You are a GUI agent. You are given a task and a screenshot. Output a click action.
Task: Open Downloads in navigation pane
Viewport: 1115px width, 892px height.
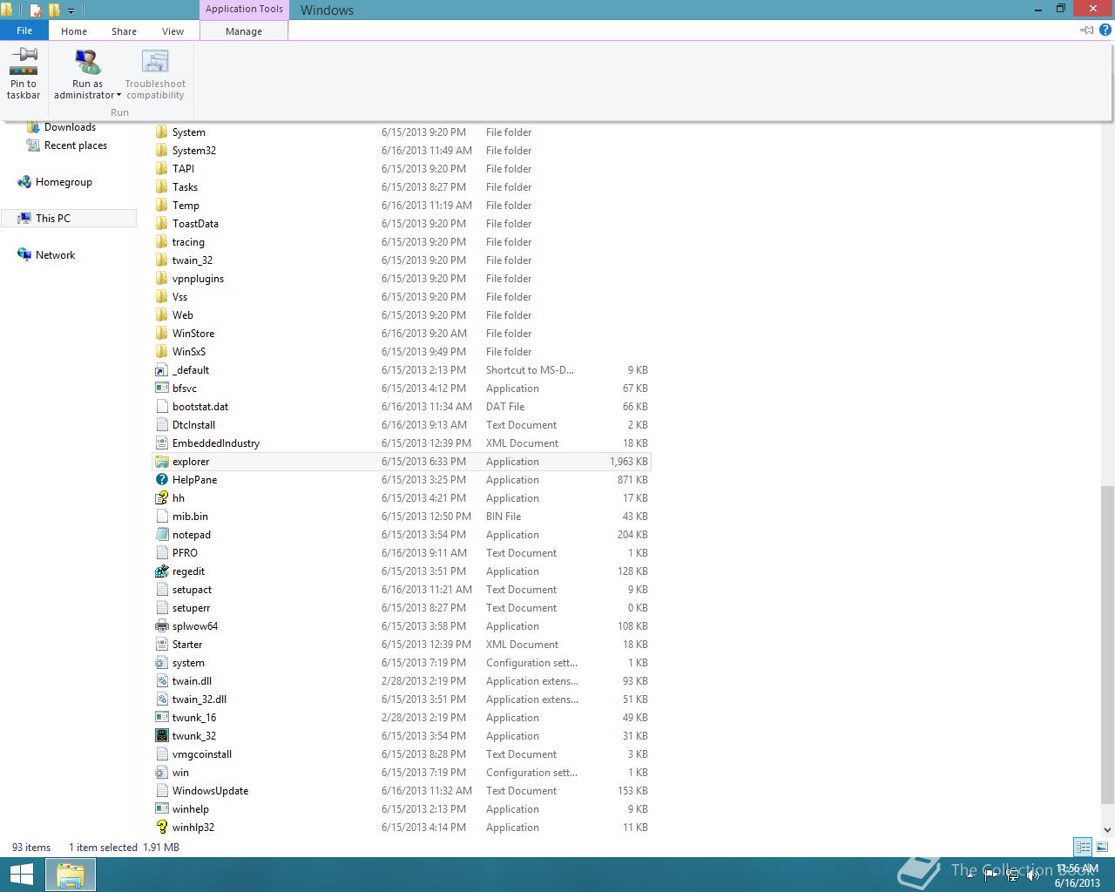[70, 127]
